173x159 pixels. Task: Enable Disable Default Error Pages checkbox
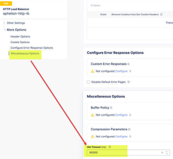(x=89, y=82)
